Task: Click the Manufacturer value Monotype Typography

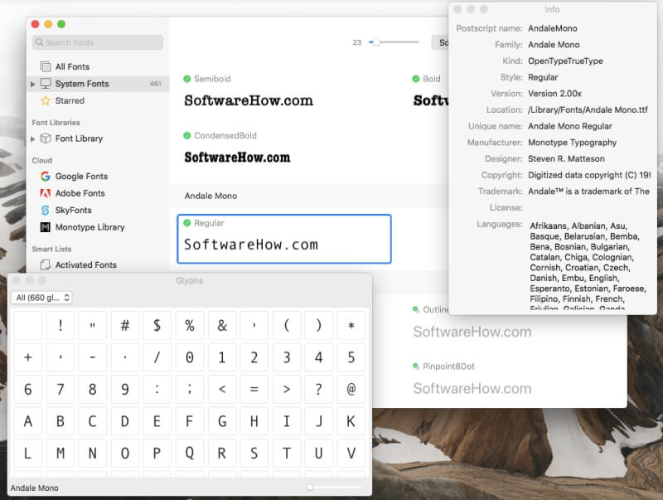Action: click(572, 143)
